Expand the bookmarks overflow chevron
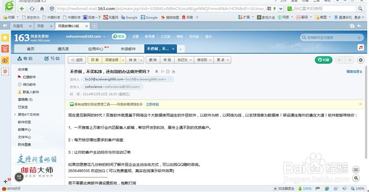This screenshot has height=192, width=369. point(197,17)
